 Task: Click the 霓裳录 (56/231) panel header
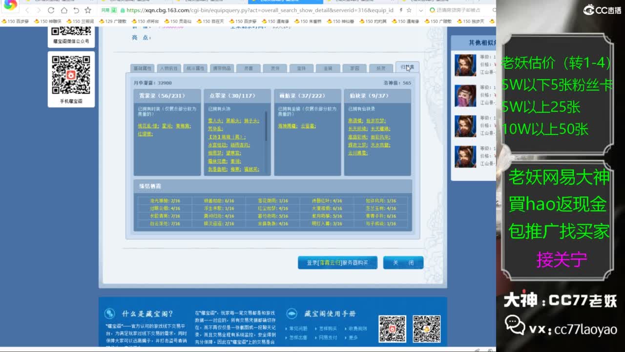[x=167, y=96]
